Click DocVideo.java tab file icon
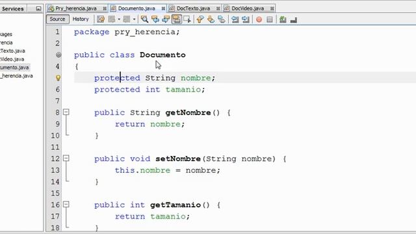Screen dimensions: 416x234 [227, 8]
